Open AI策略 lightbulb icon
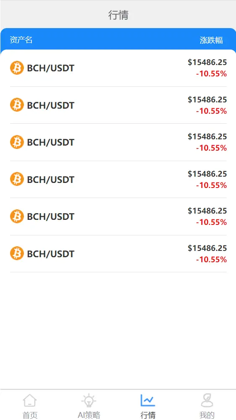 click(89, 400)
